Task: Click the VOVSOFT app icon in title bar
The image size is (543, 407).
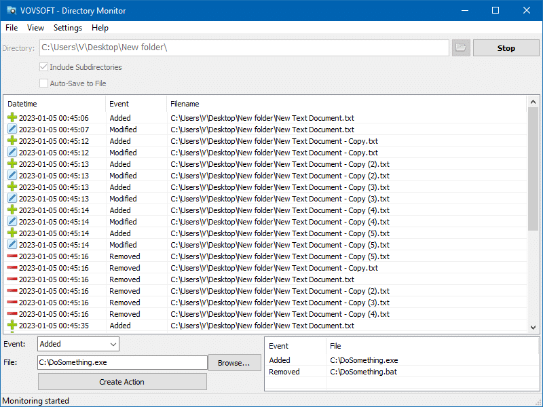Action: point(12,11)
